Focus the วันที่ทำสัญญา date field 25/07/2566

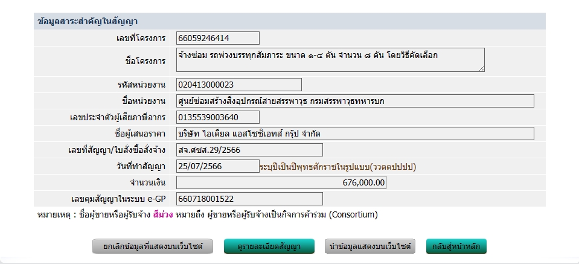click(x=217, y=166)
